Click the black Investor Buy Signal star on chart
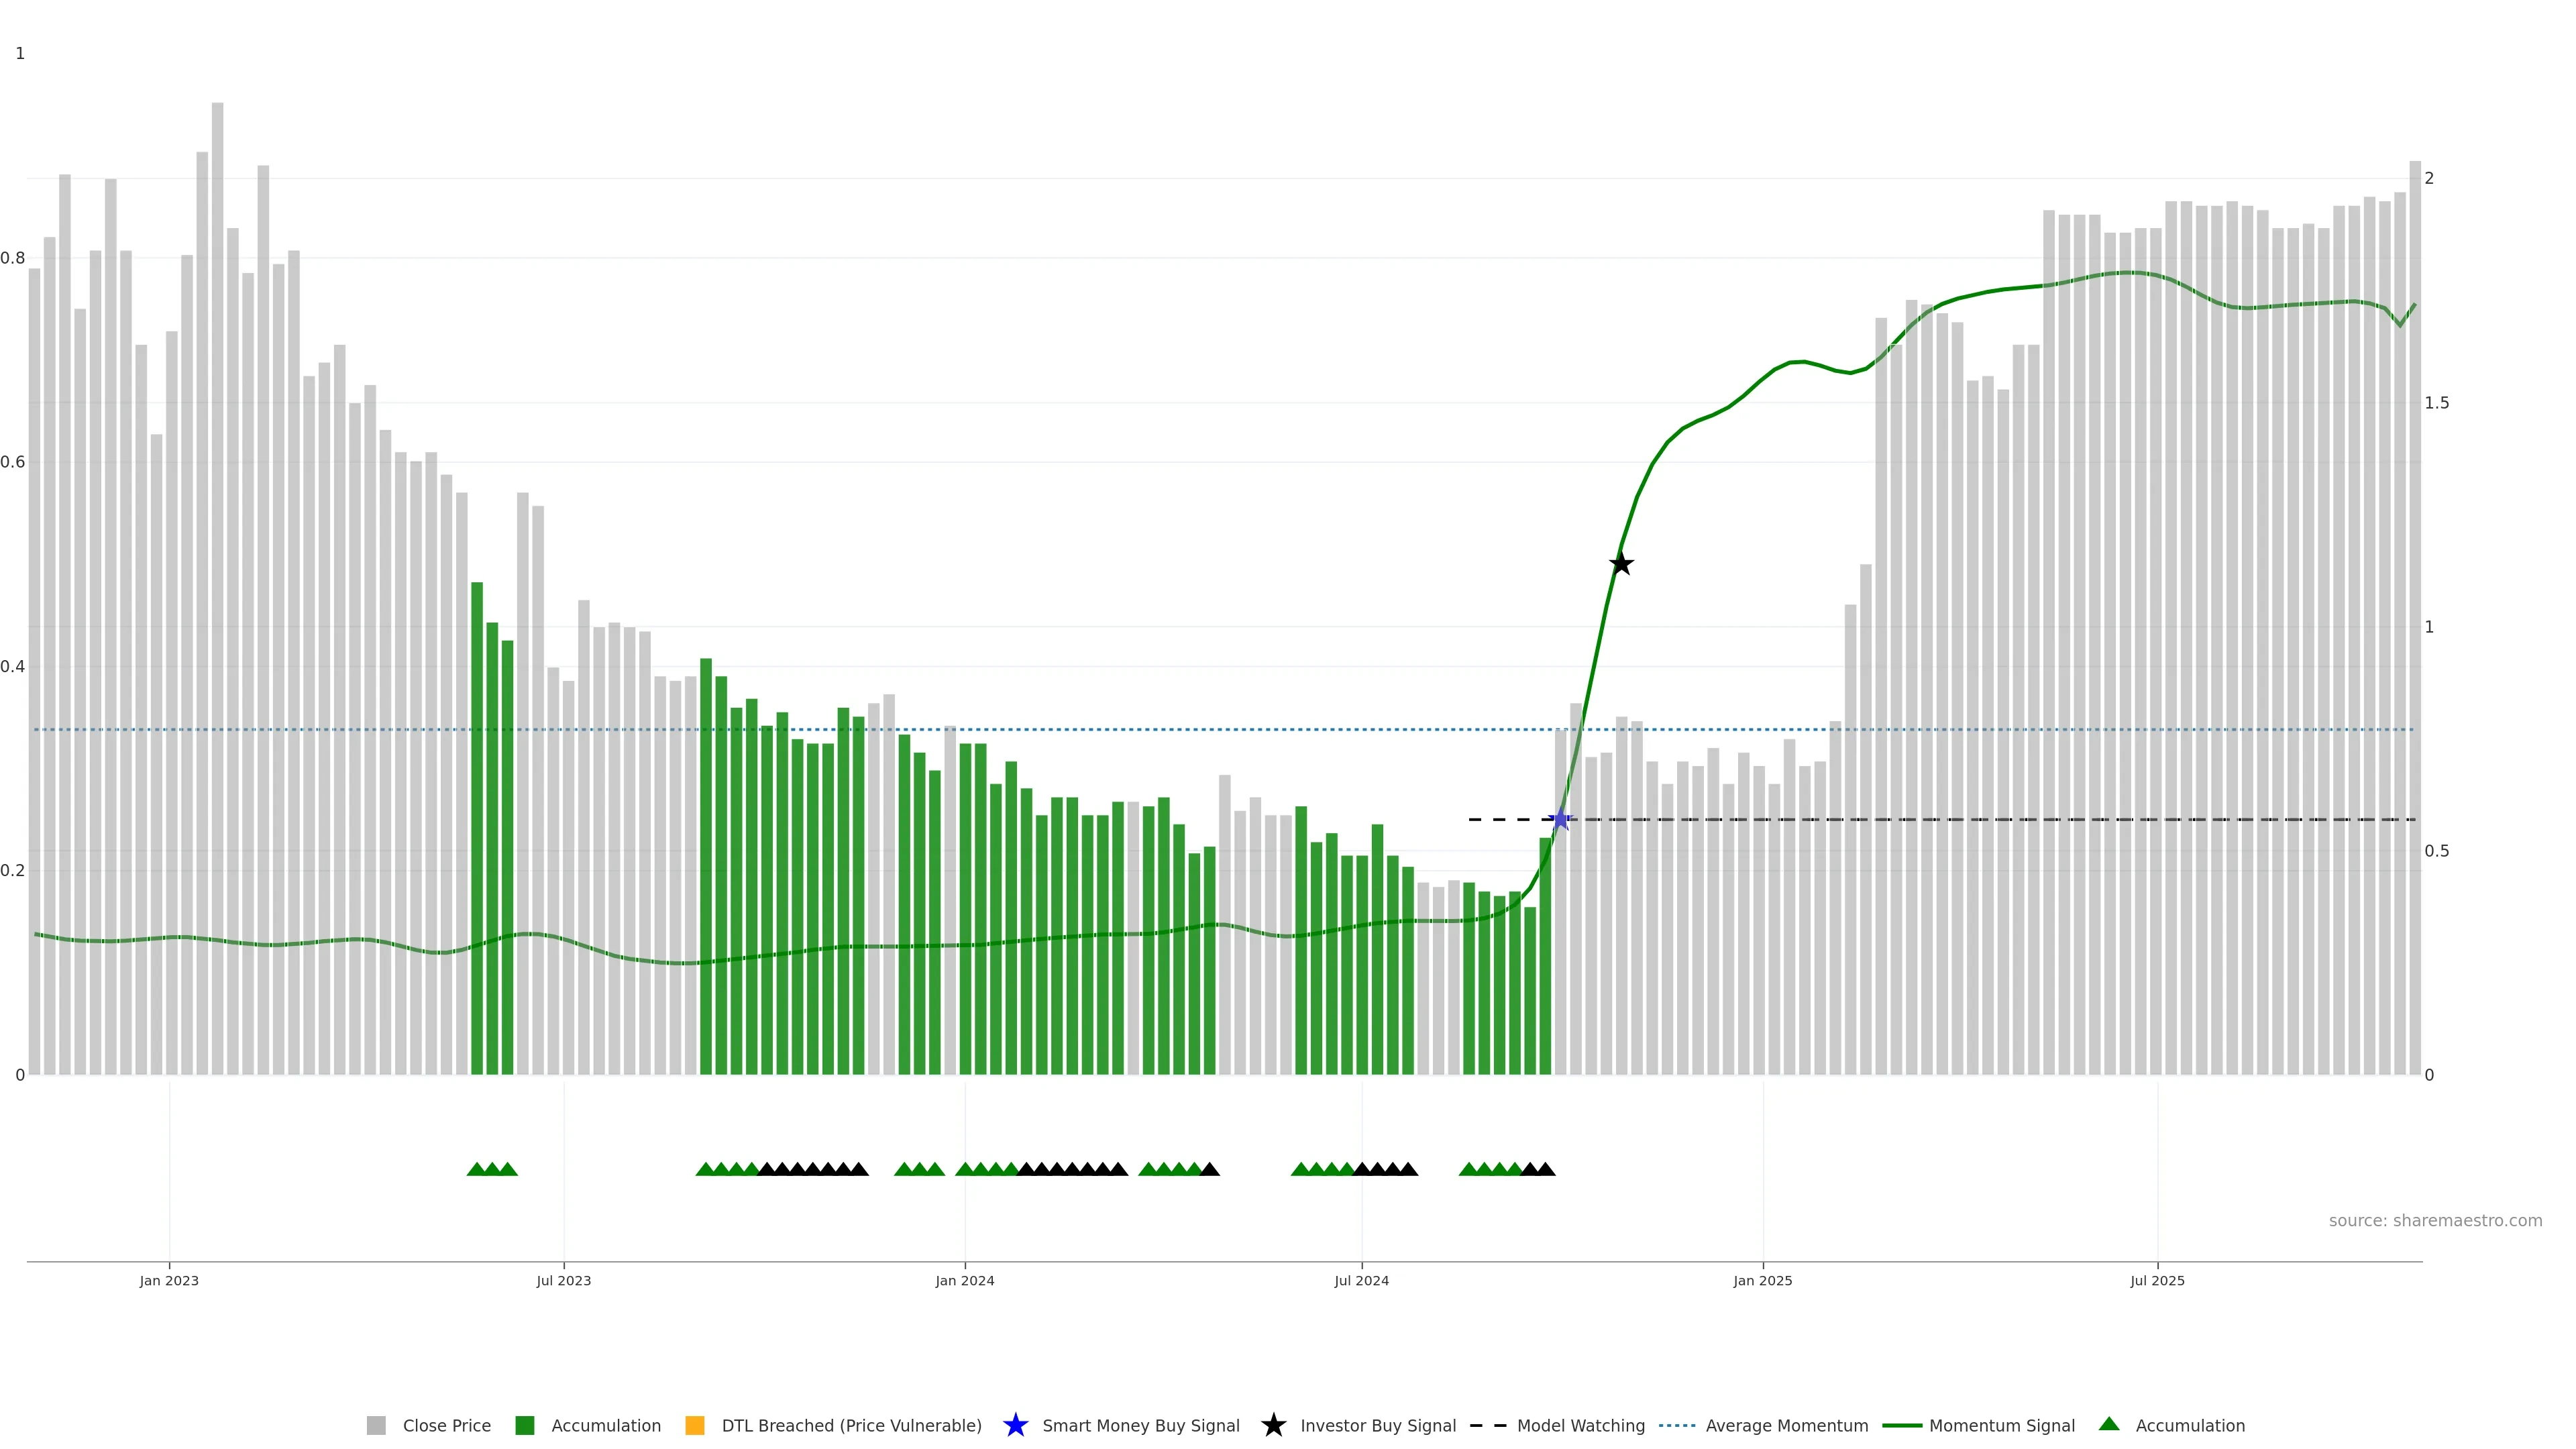This screenshot has height=1449, width=2576. pyautogui.click(x=1621, y=564)
